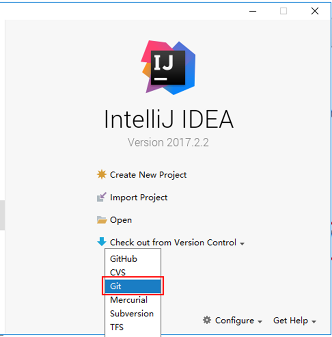Click the Open folder icon
Image resolution: width=332 pixels, height=337 pixels.
pyautogui.click(x=102, y=220)
